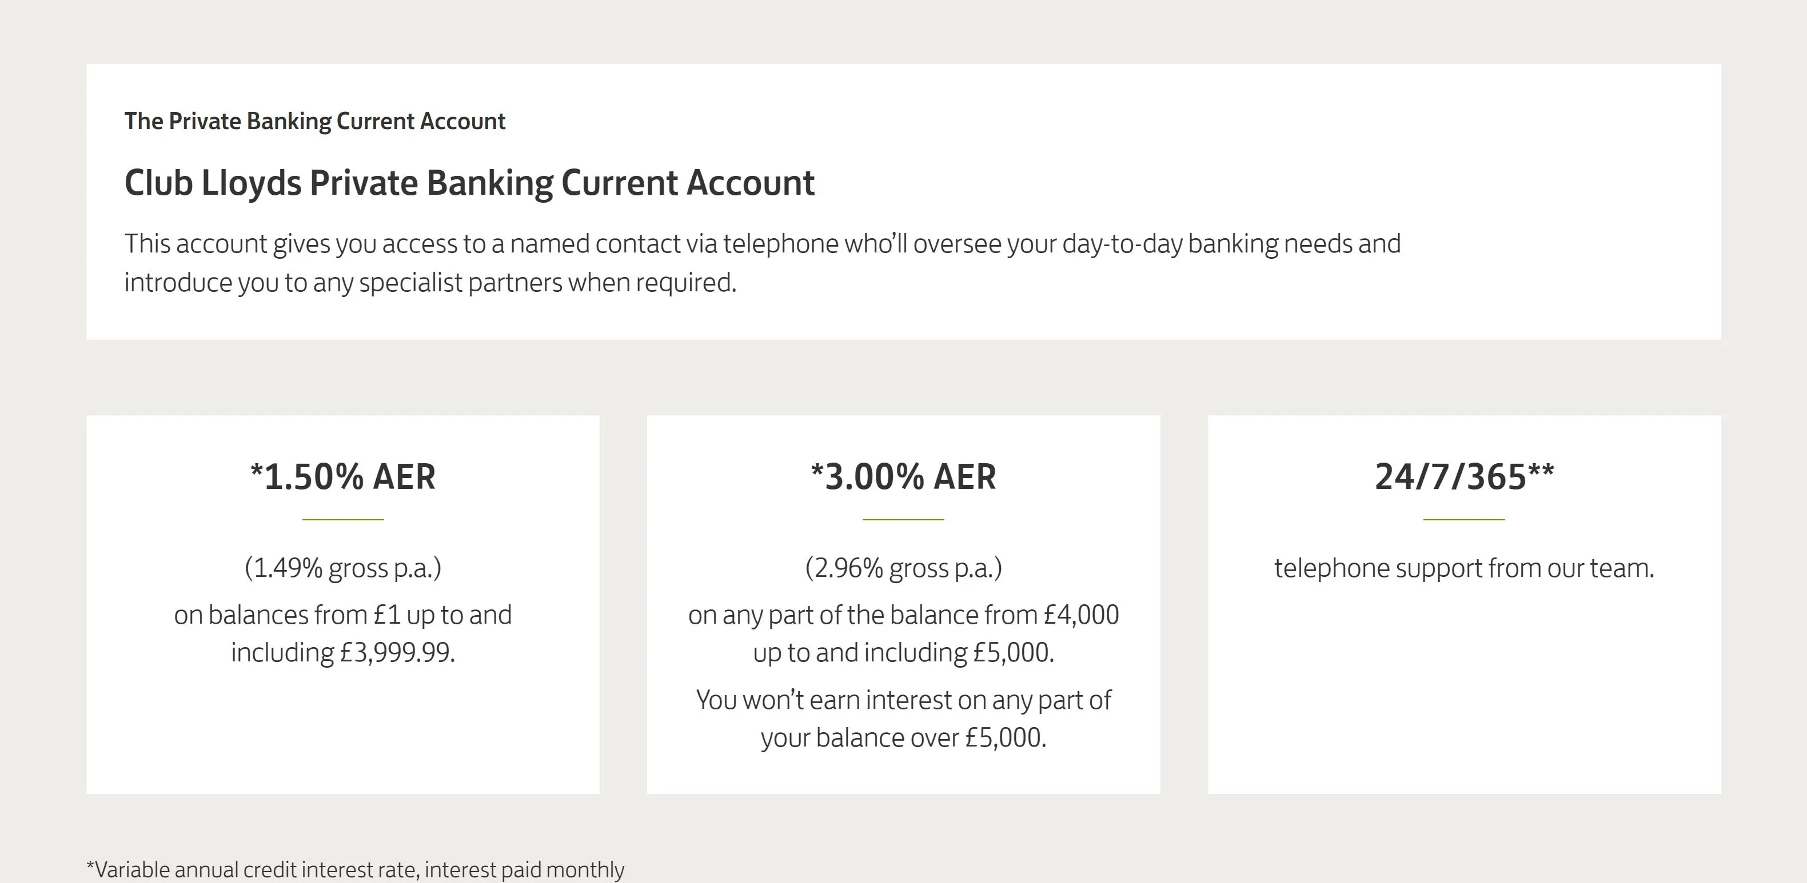Screen dimensions: 1807x883
Task: Click the *1.50% AER heading
Action: click(x=343, y=476)
